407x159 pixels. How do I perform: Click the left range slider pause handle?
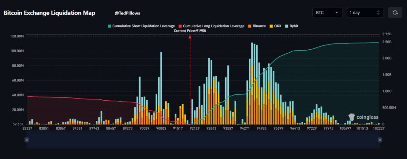[x=27, y=140]
